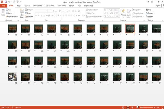Click the Undo arrow in the title bar
164x109 pixels.
tap(9, 2)
